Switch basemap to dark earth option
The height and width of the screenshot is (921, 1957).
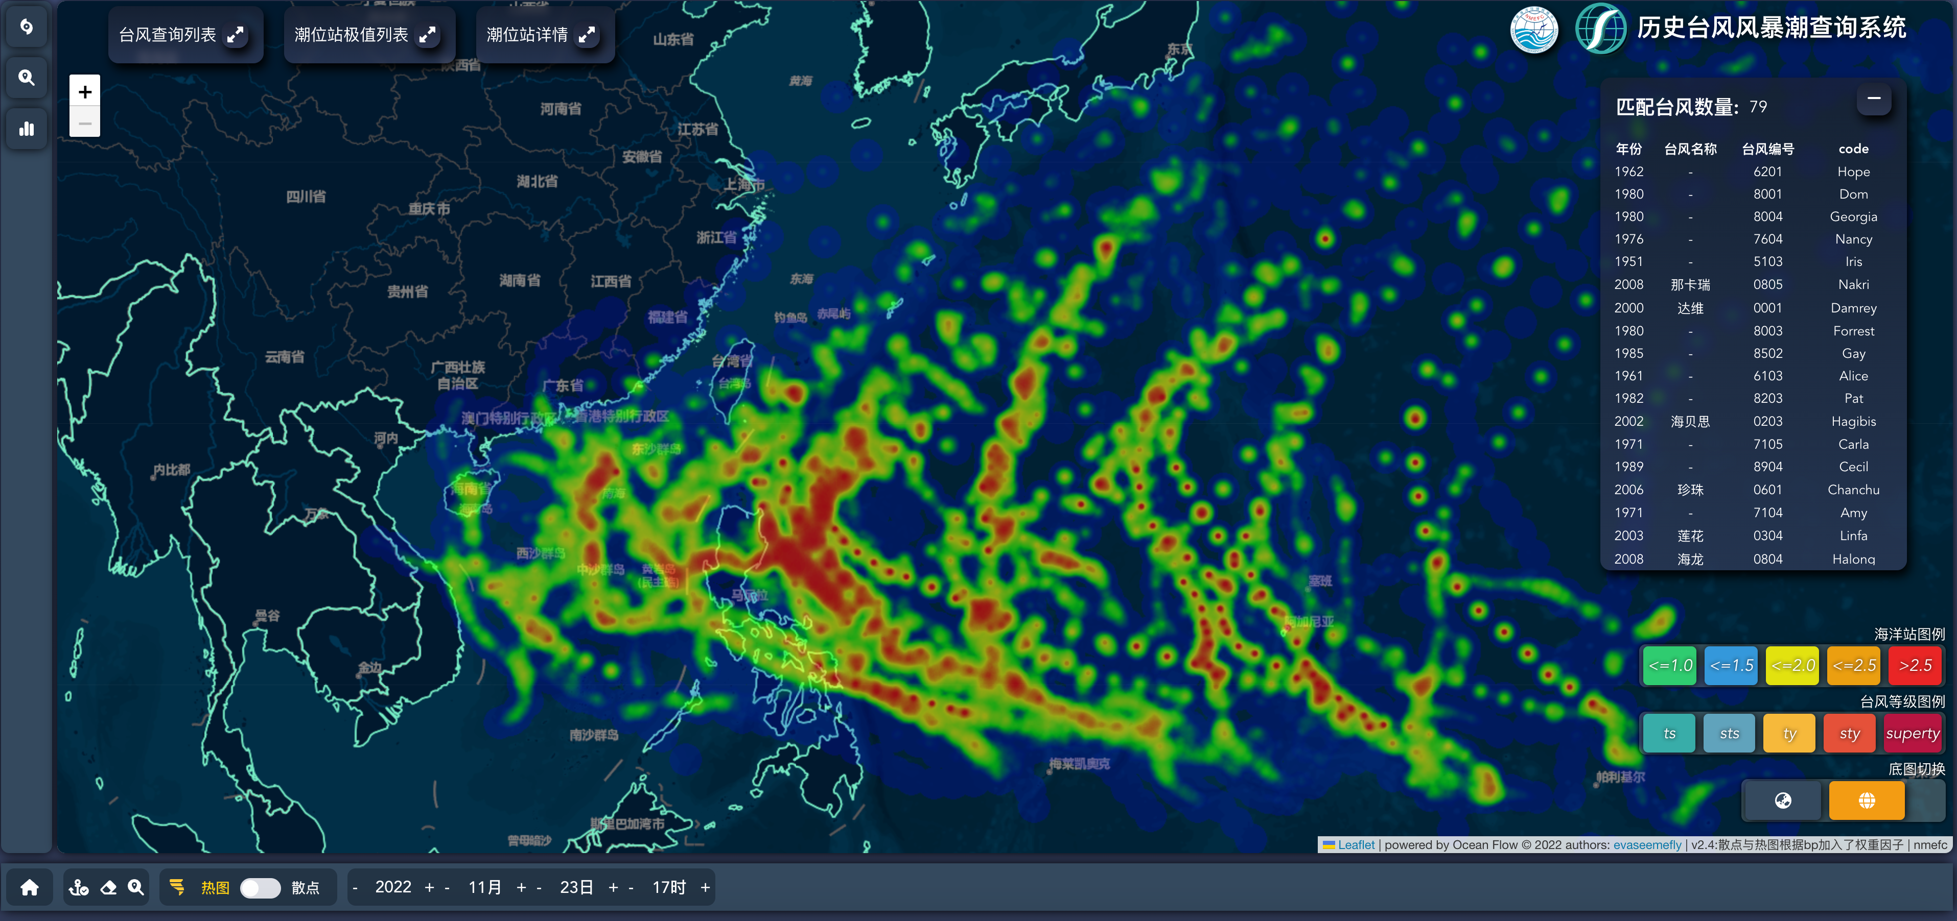[x=1782, y=801]
